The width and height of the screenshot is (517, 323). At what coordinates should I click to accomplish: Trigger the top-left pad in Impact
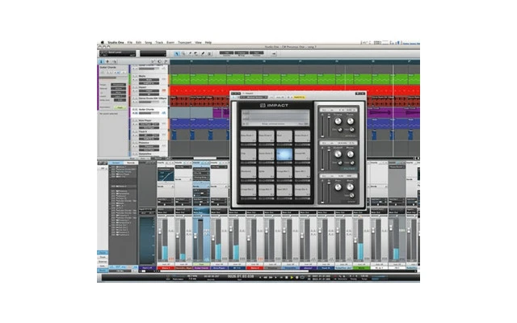(x=248, y=136)
